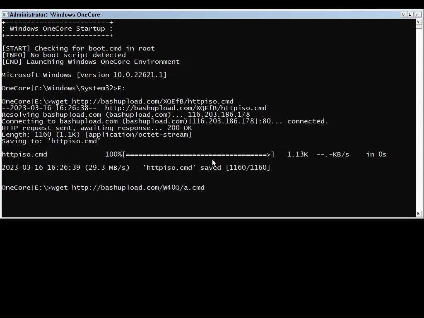The image size is (424, 318).
Task: Click the 'HTTP request sent, awaiting response... 200 OK' line
Action: [x=97, y=128]
